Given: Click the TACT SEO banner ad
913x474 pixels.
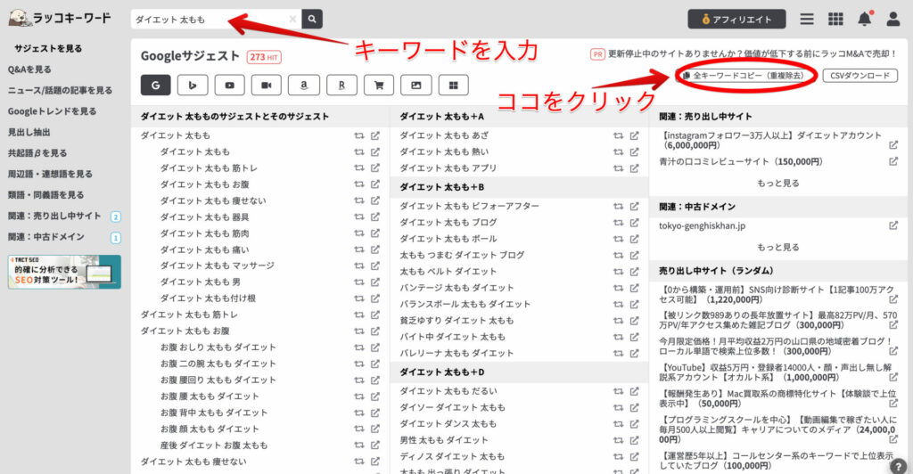Looking at the screenshot, I should click(64, 272).
